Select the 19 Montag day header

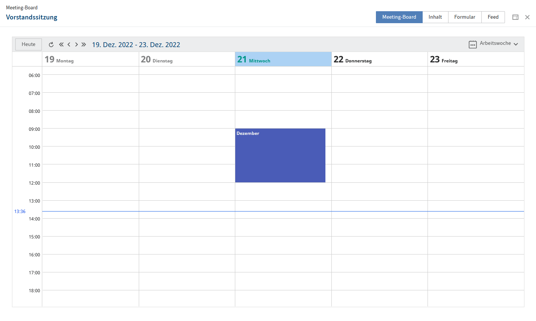(91, 59)
